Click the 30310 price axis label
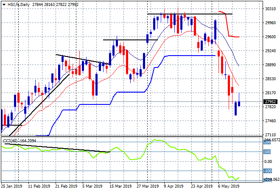Viewport: 280px width, 191px height. coord(270,9)
